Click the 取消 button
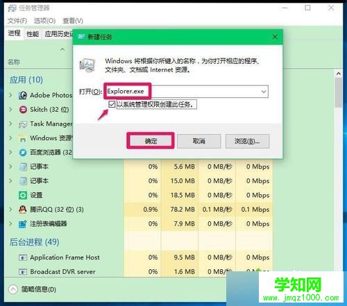 click(199, 141)
